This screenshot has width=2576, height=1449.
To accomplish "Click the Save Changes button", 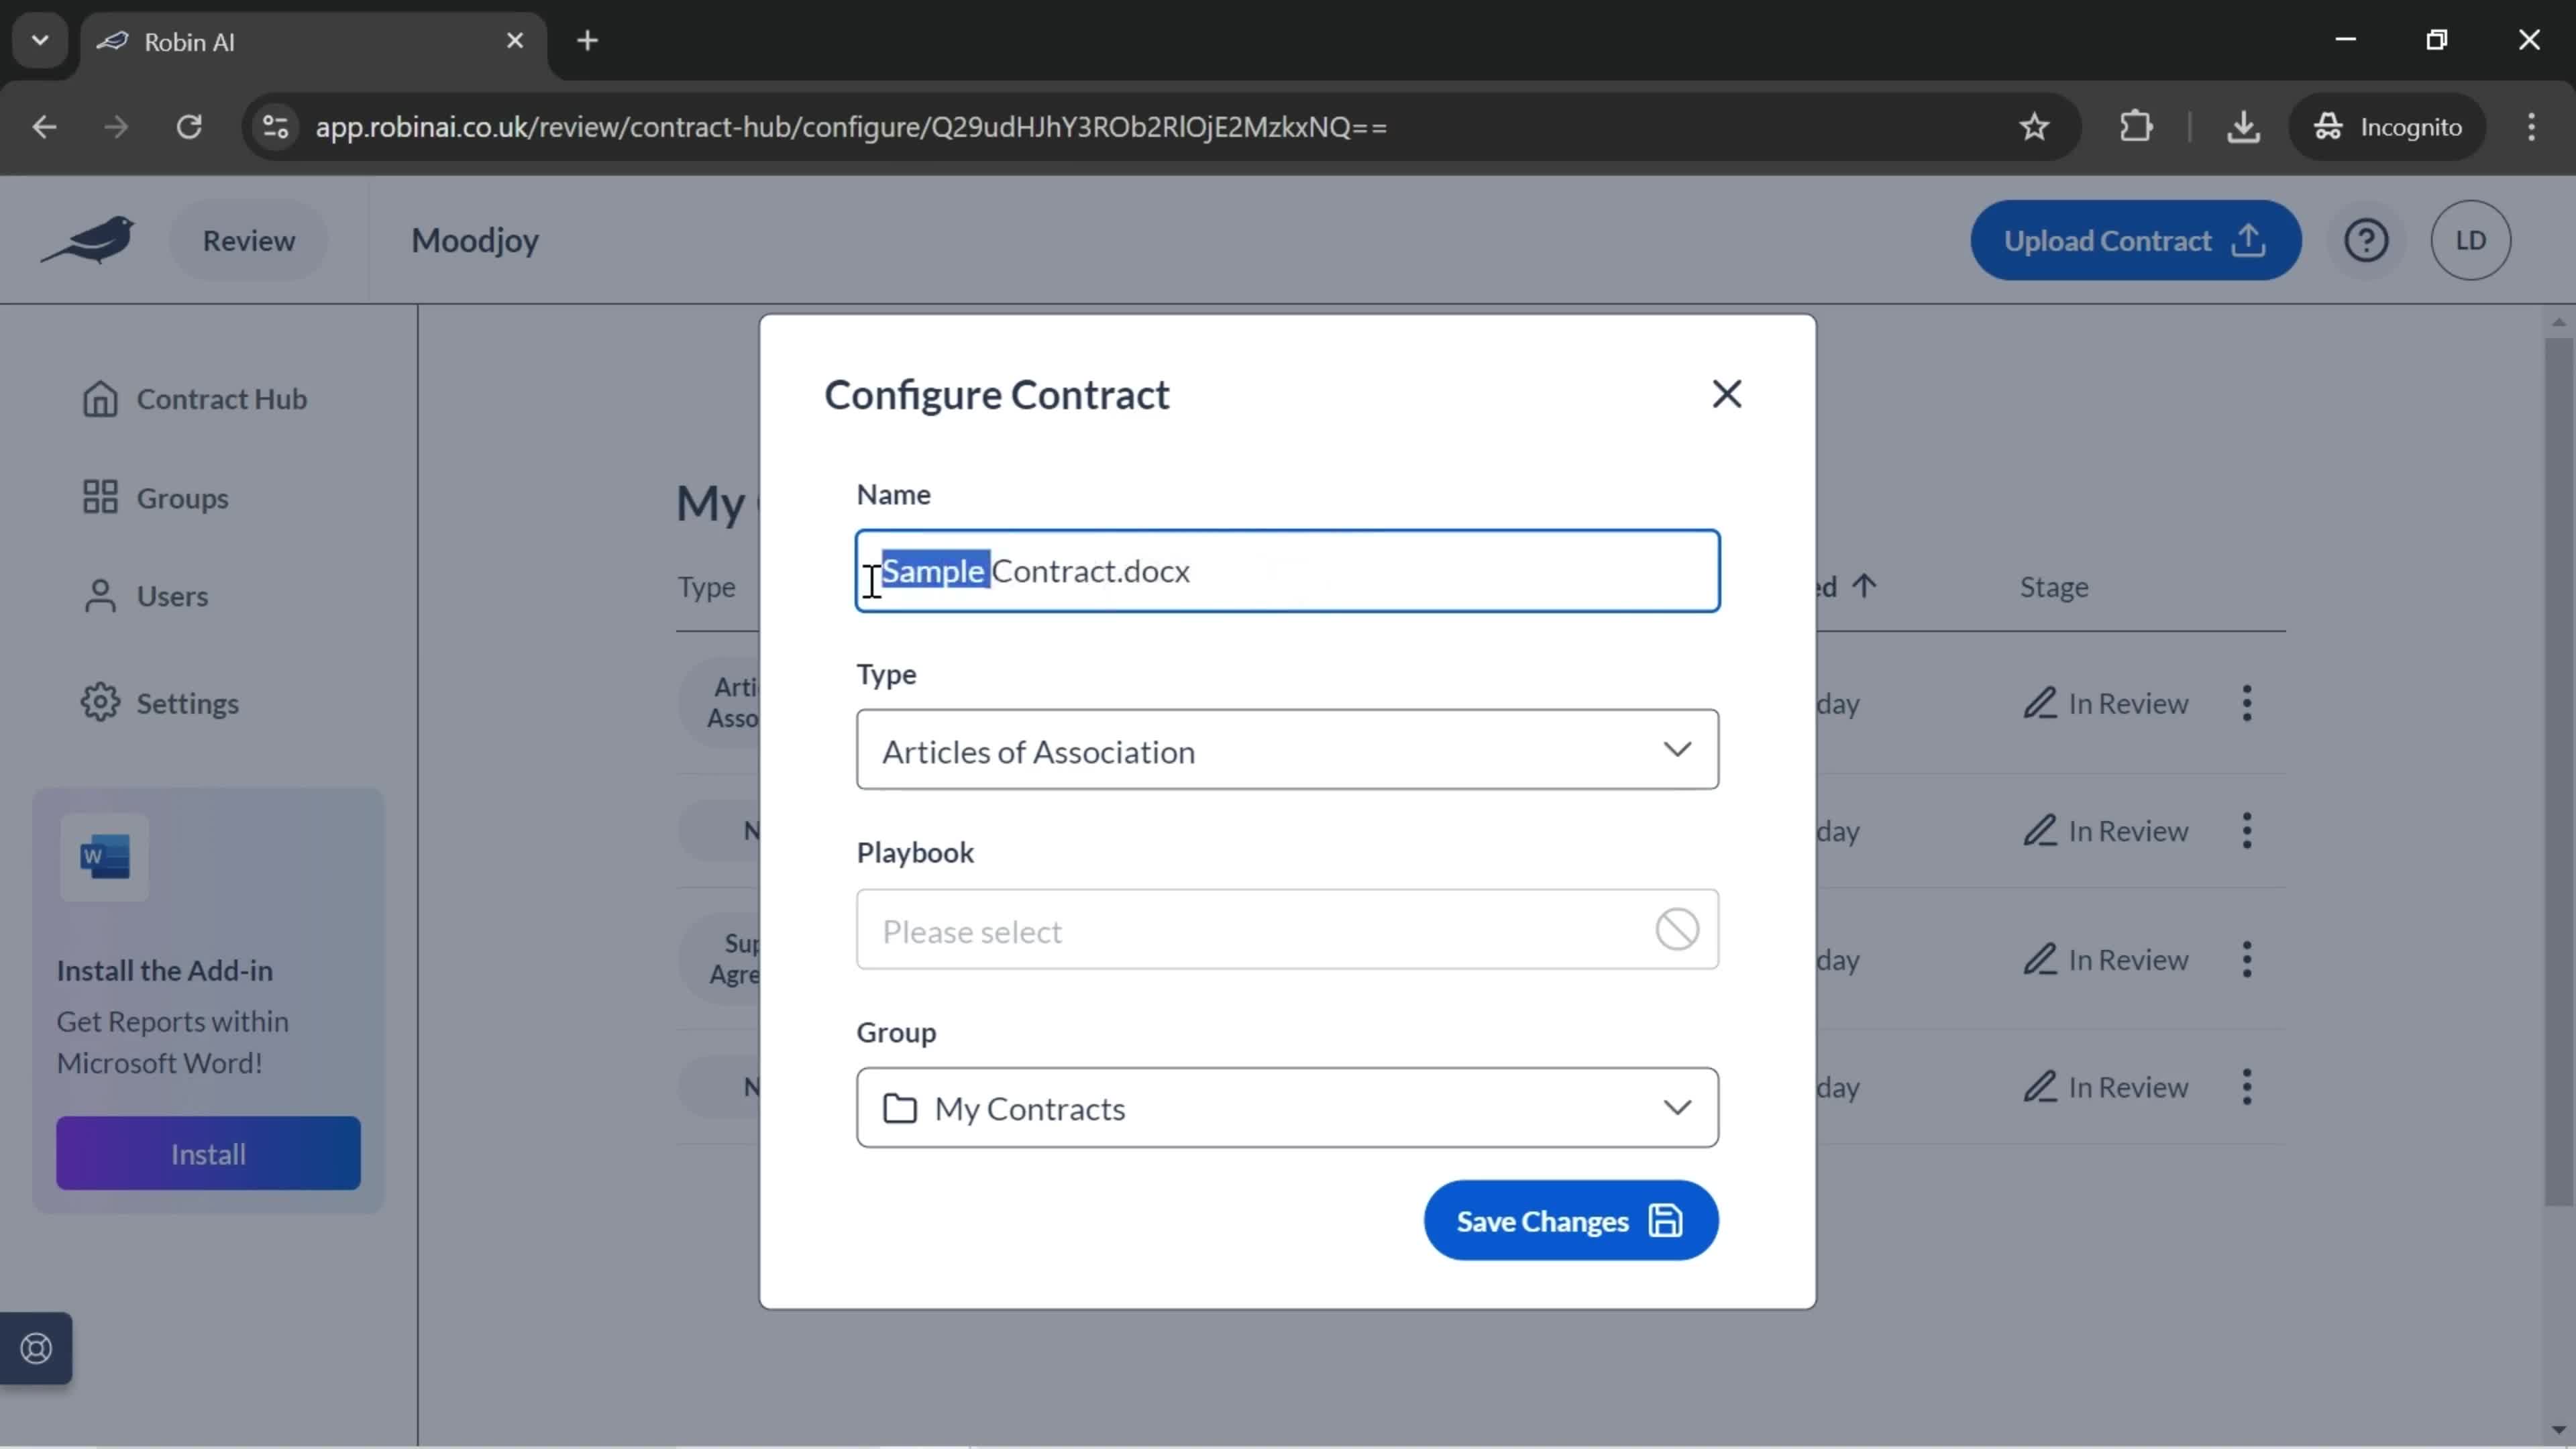I will (1569, 1221).
